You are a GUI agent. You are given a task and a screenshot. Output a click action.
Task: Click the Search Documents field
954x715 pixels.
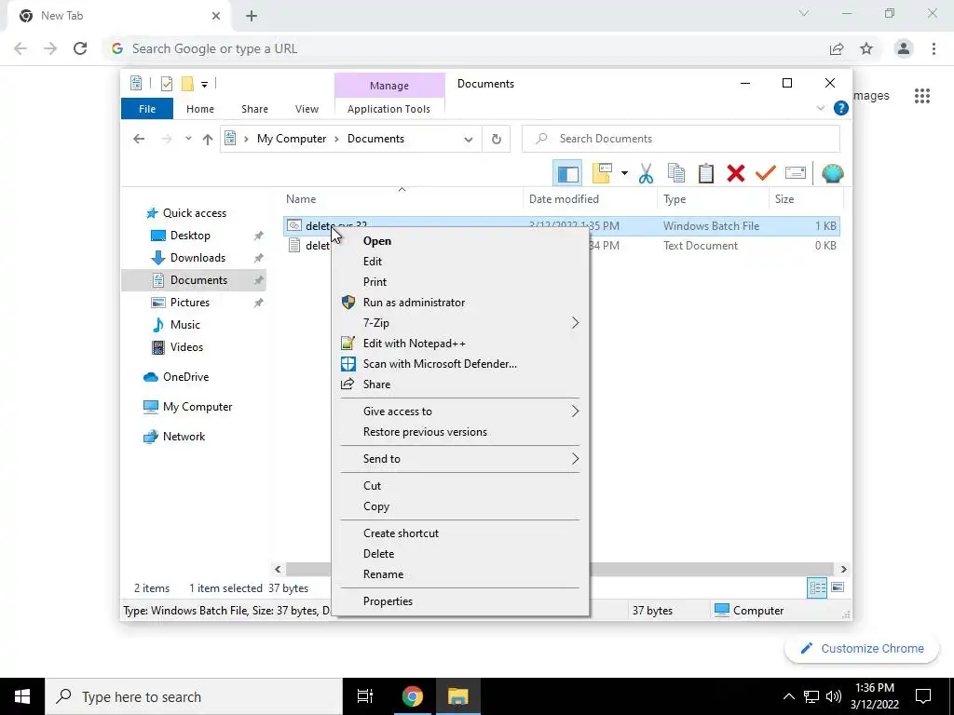681,139
